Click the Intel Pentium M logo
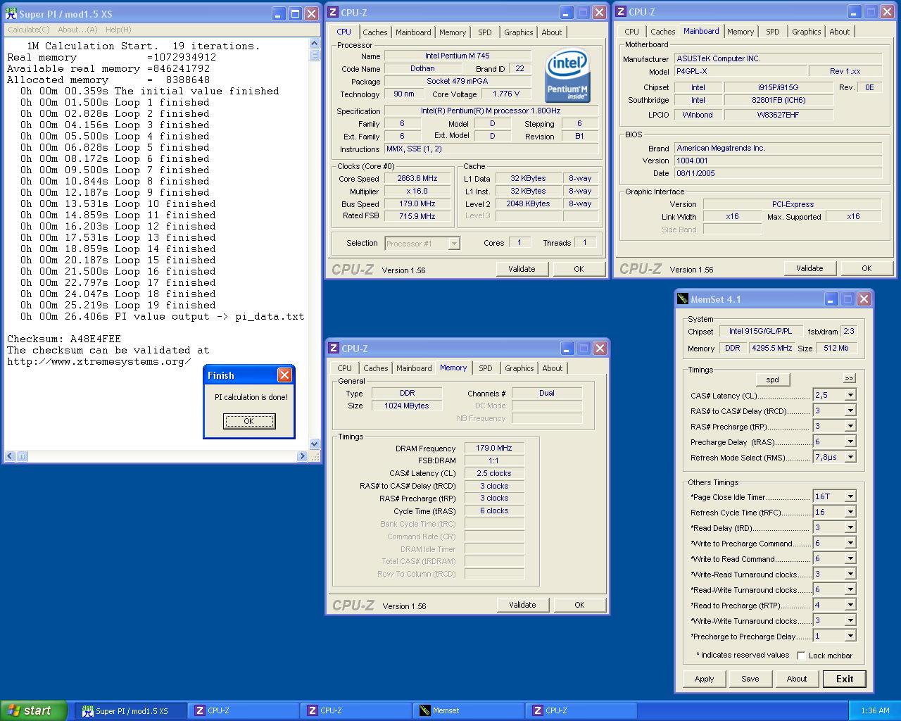Viewport: 901px width, 721px height. tap(567, 75)
